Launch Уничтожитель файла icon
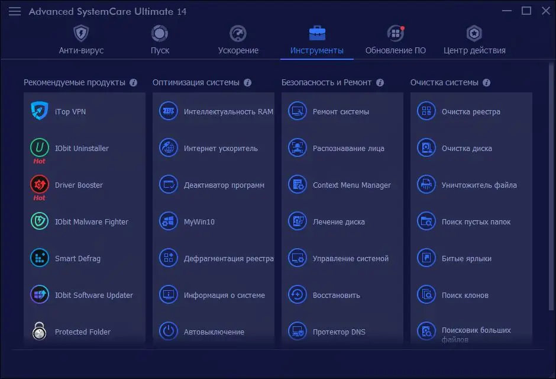Screen dimensions: 556x379 426,185
